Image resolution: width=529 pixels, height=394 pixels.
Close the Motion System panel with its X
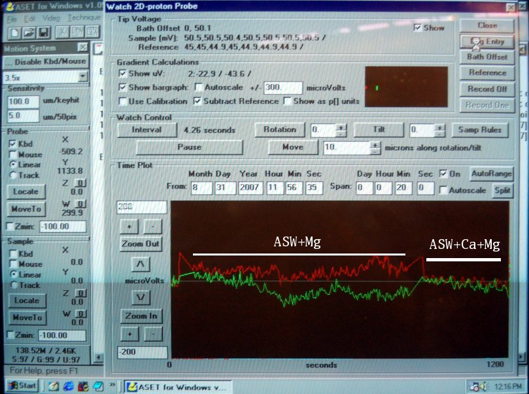(x=82, y=48)
